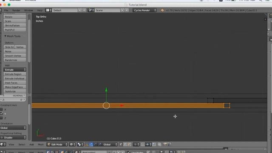Toggle the Use Nodes checkbox
Image resolution: width=272 pixels, height=153 pixels.
[x=128, y=152]
